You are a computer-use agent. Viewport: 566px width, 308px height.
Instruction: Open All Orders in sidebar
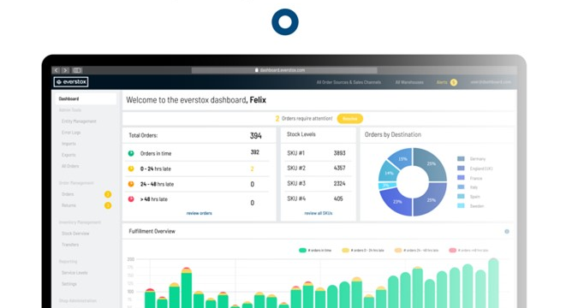pos(70,166)
